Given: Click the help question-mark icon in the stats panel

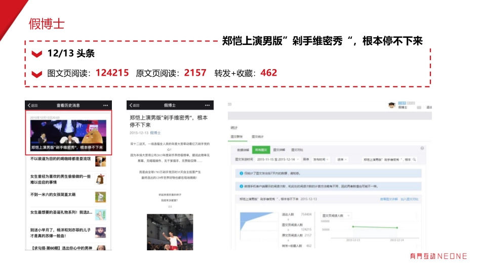Looking at the screenshot, I should click(x=422, y=148).
